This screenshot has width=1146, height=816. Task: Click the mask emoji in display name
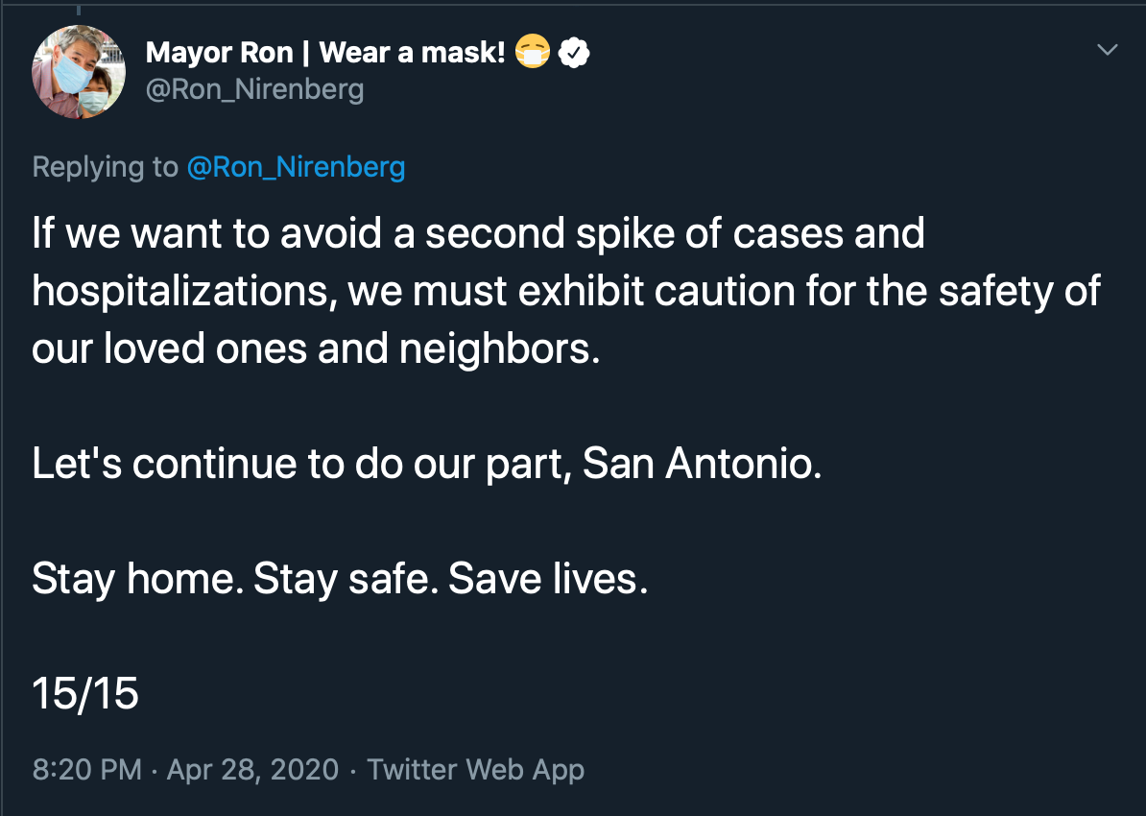tap(532, 54)
